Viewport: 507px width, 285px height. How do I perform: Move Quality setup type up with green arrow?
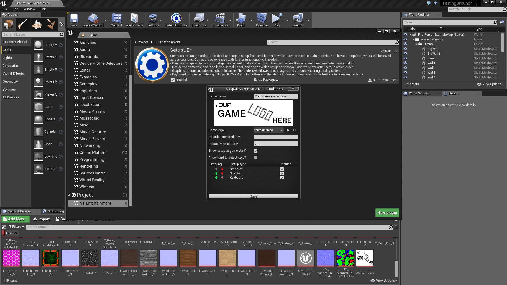[216, 173]
